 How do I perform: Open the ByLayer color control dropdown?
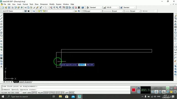[92, 11]
